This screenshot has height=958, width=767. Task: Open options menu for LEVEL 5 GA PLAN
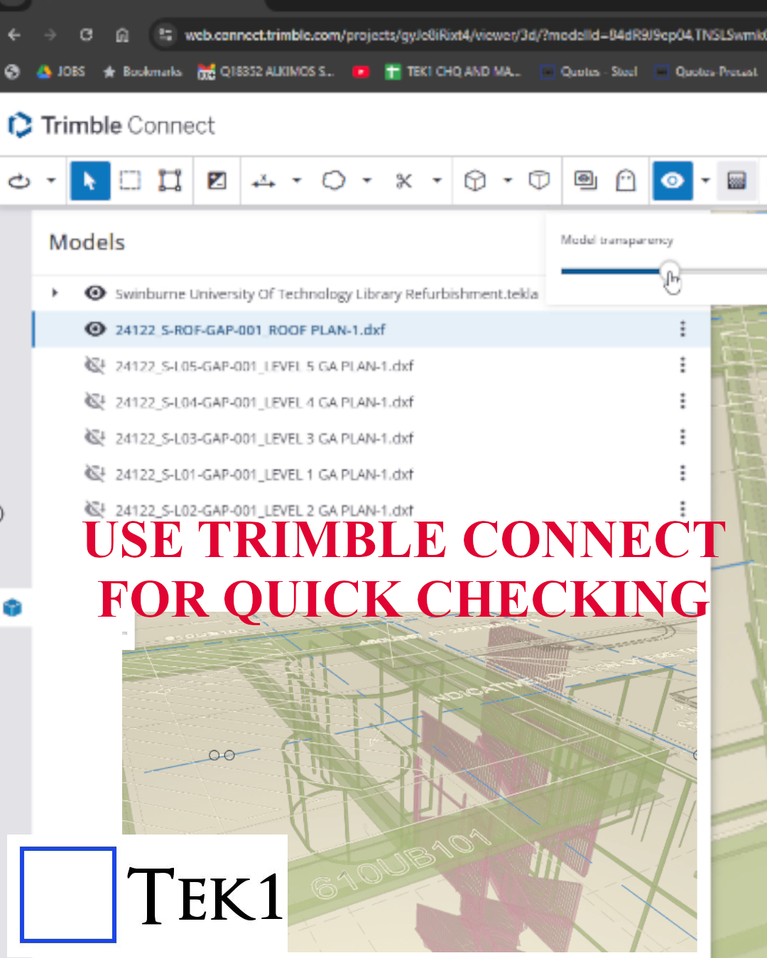coord(682,365)
